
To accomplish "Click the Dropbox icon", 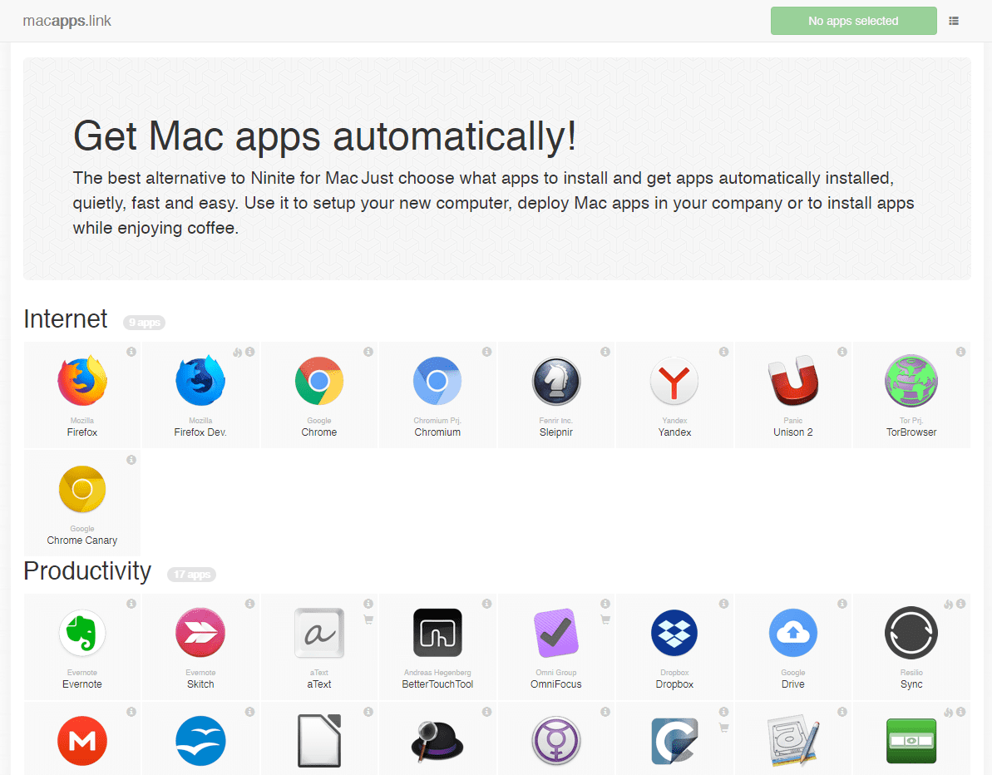I will (674, 633).
